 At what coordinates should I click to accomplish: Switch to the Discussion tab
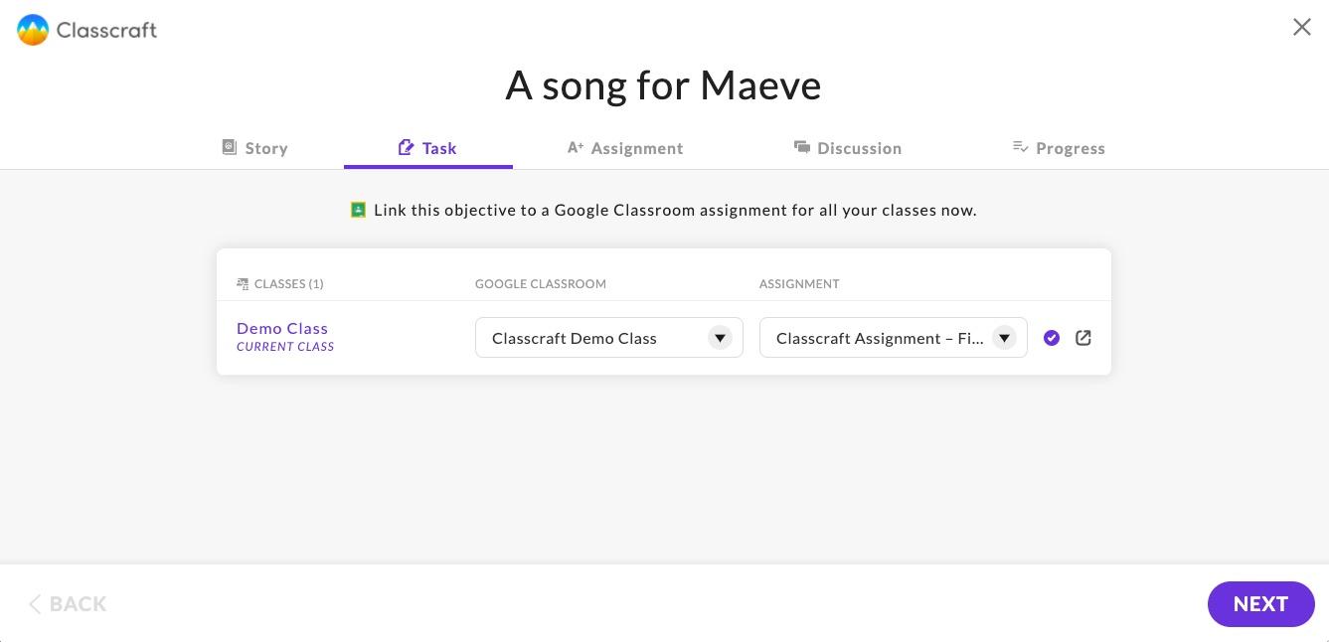point(848,148)
